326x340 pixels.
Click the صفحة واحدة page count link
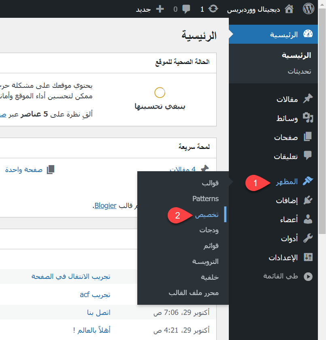[x=24, y=170]
